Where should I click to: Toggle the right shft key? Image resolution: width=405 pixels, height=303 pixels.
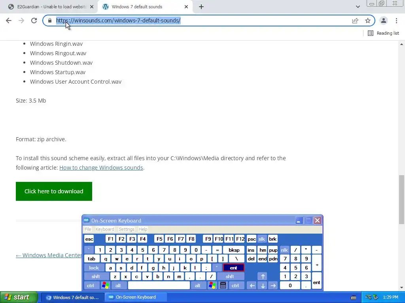click(230, 277)
